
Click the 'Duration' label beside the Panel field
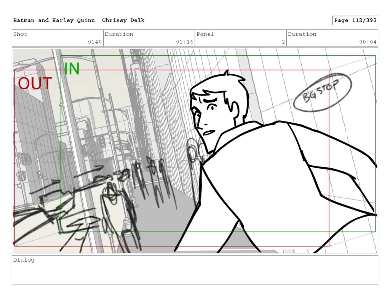point(302,34)
